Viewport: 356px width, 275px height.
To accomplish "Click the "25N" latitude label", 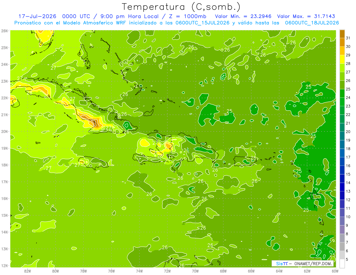I will tap(4, 47).
